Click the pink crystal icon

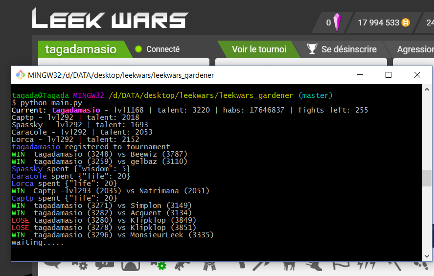(337, 22)
